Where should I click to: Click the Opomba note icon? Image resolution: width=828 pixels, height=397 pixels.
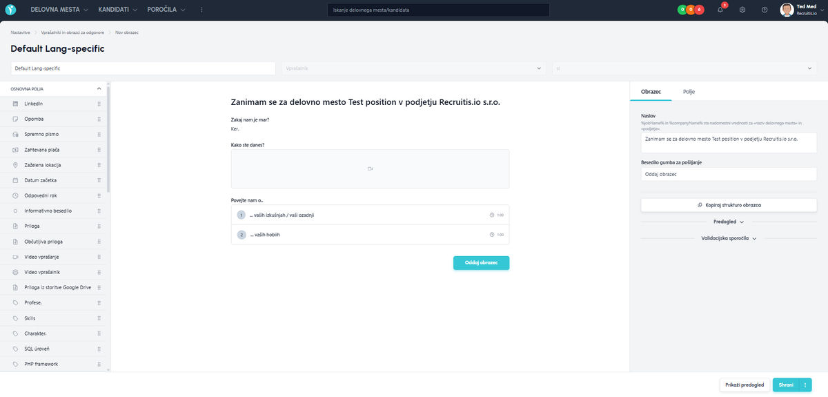(x=16, y=119)
